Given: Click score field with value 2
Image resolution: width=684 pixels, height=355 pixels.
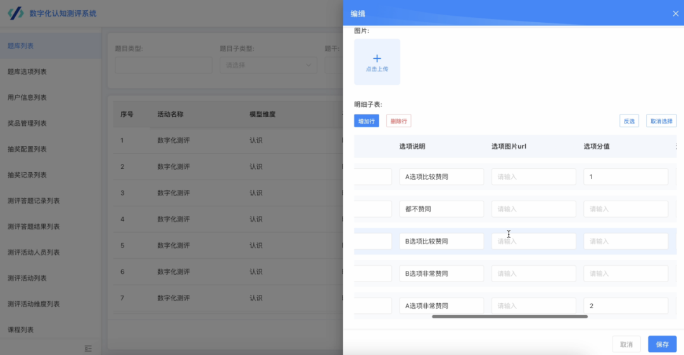Looking at the screenshot, I should click(x=626, y=306).
